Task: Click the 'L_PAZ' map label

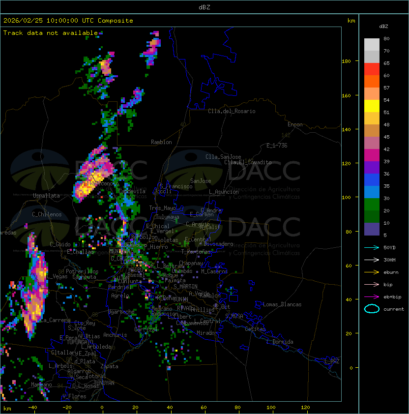Action: click(332, 361)
